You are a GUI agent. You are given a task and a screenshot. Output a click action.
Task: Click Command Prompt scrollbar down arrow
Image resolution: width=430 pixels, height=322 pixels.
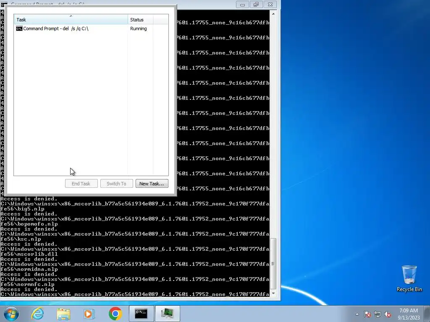[273, 293]
